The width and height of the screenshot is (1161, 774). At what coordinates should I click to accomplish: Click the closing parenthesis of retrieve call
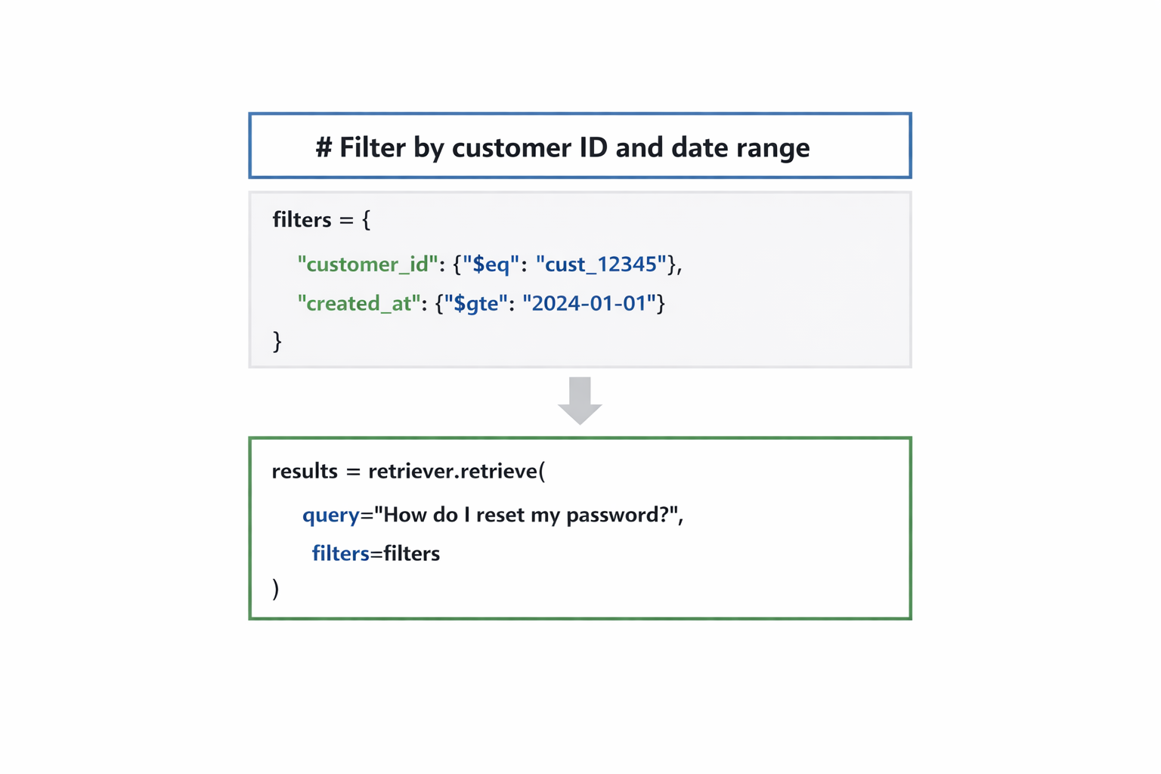pyautogui.click(x=276, y=588)
